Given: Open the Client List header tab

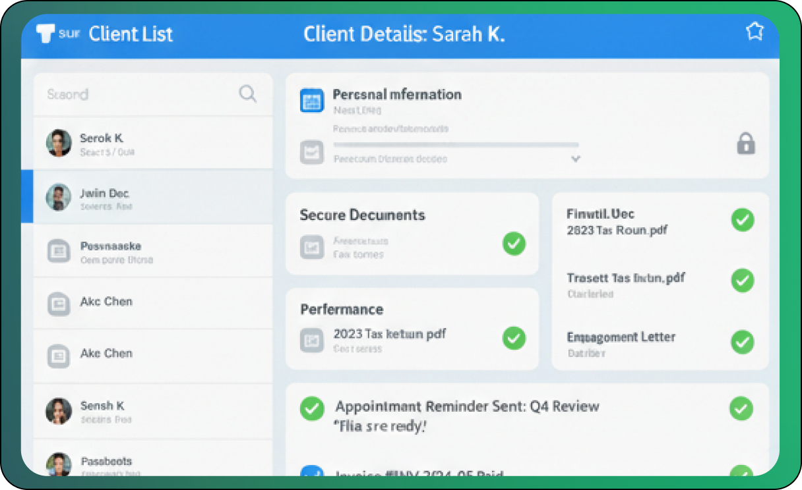Looking at the screenshot, I should (131, 34).
